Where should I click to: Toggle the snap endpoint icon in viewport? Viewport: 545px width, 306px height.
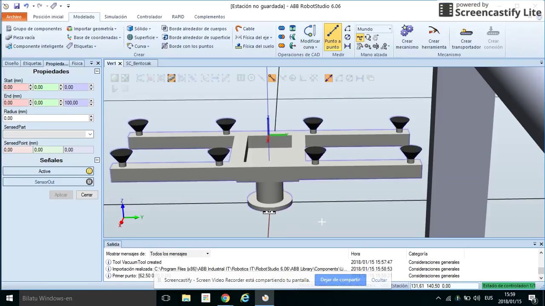272,78
